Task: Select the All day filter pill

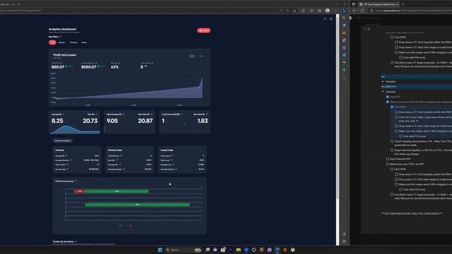Action: (52, 42)
